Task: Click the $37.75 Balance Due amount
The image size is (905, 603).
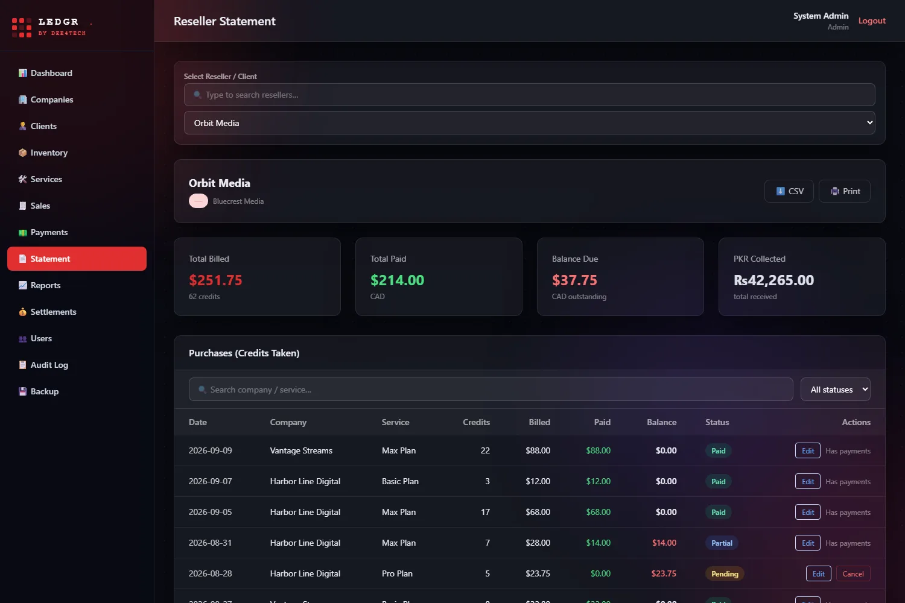Action: pyautogui.click(x=574, y=280)
